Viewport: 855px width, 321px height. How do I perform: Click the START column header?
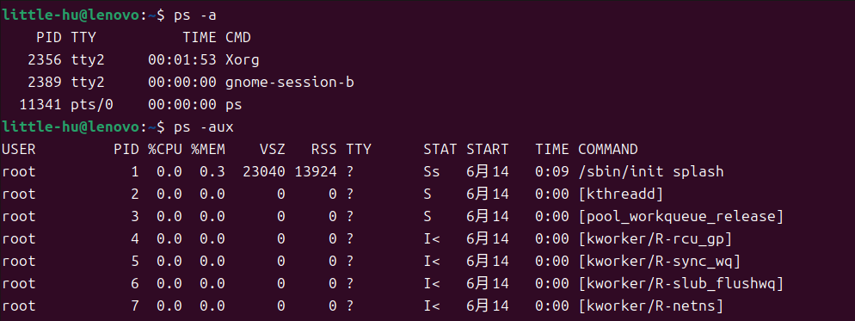pyautogui.click(x=488, y=150)
